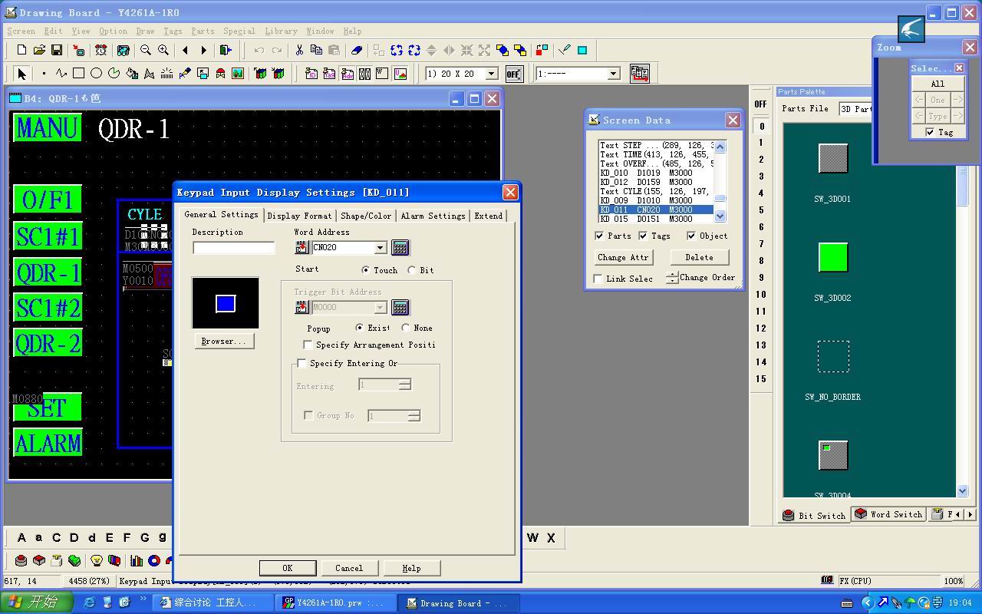The width and height of the screenshot is (982, 614).
Task: Toggle the Link Select checkbox
Action: click(598, 279)
